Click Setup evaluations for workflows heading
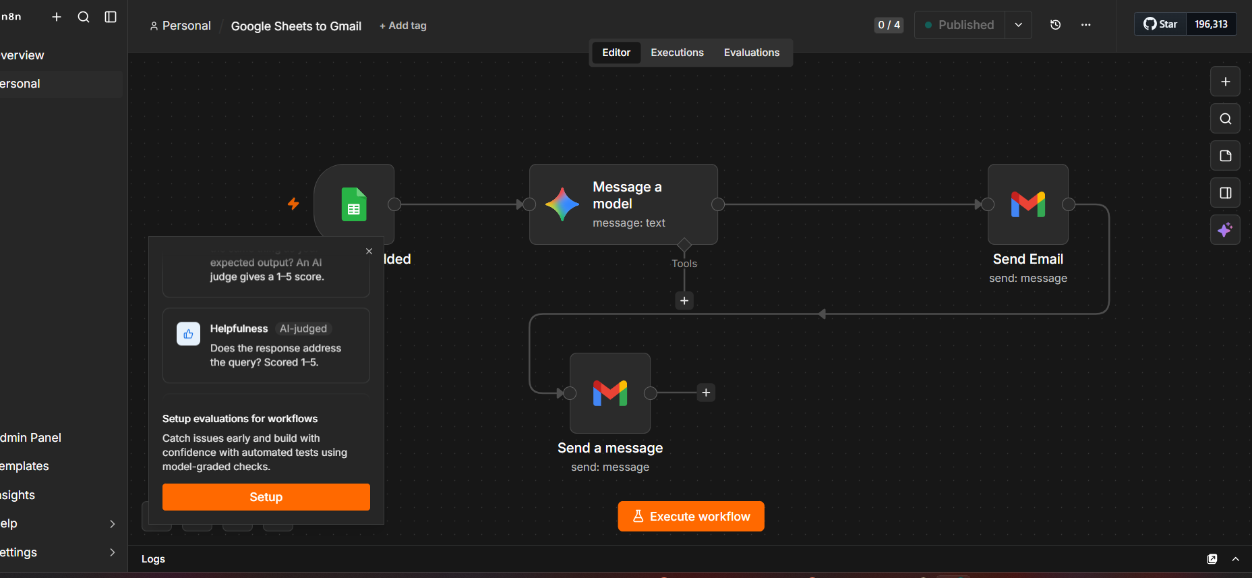Image resolution: width=1252 pixels, height=578 pixels. 240,419
